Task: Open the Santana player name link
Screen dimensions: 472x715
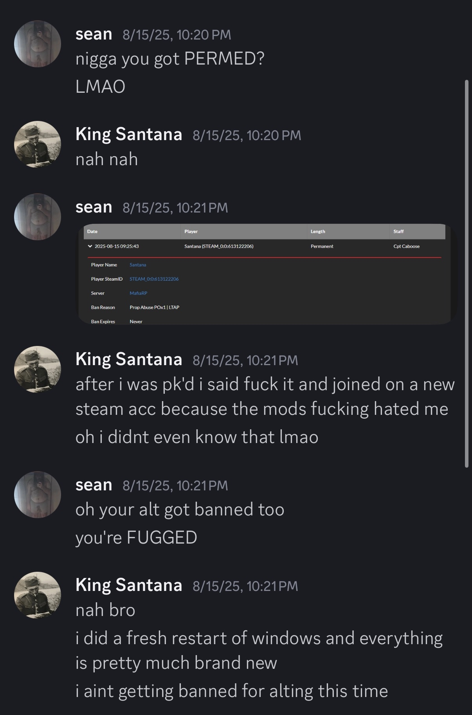Action: pos(138,265)
